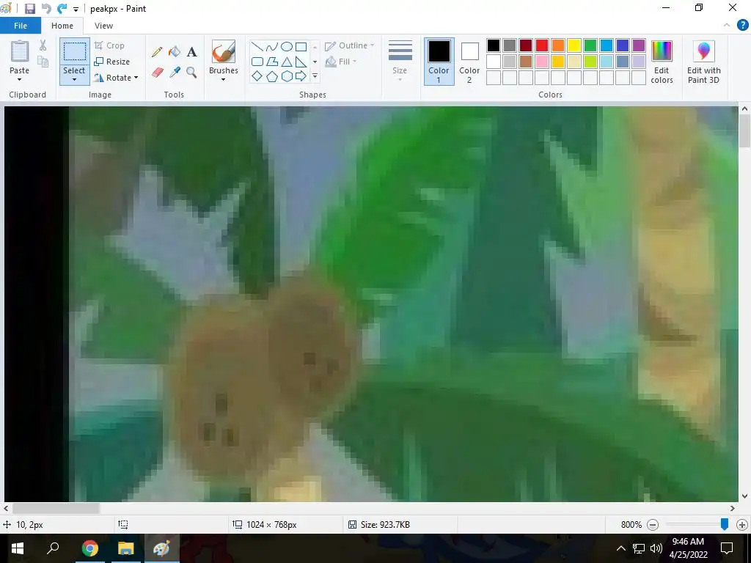
Task: Collapse the ribbon with the chevron
Action: pos(727,26)
